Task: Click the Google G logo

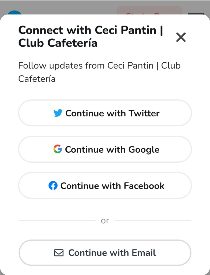Action: (x=58, y=149)
